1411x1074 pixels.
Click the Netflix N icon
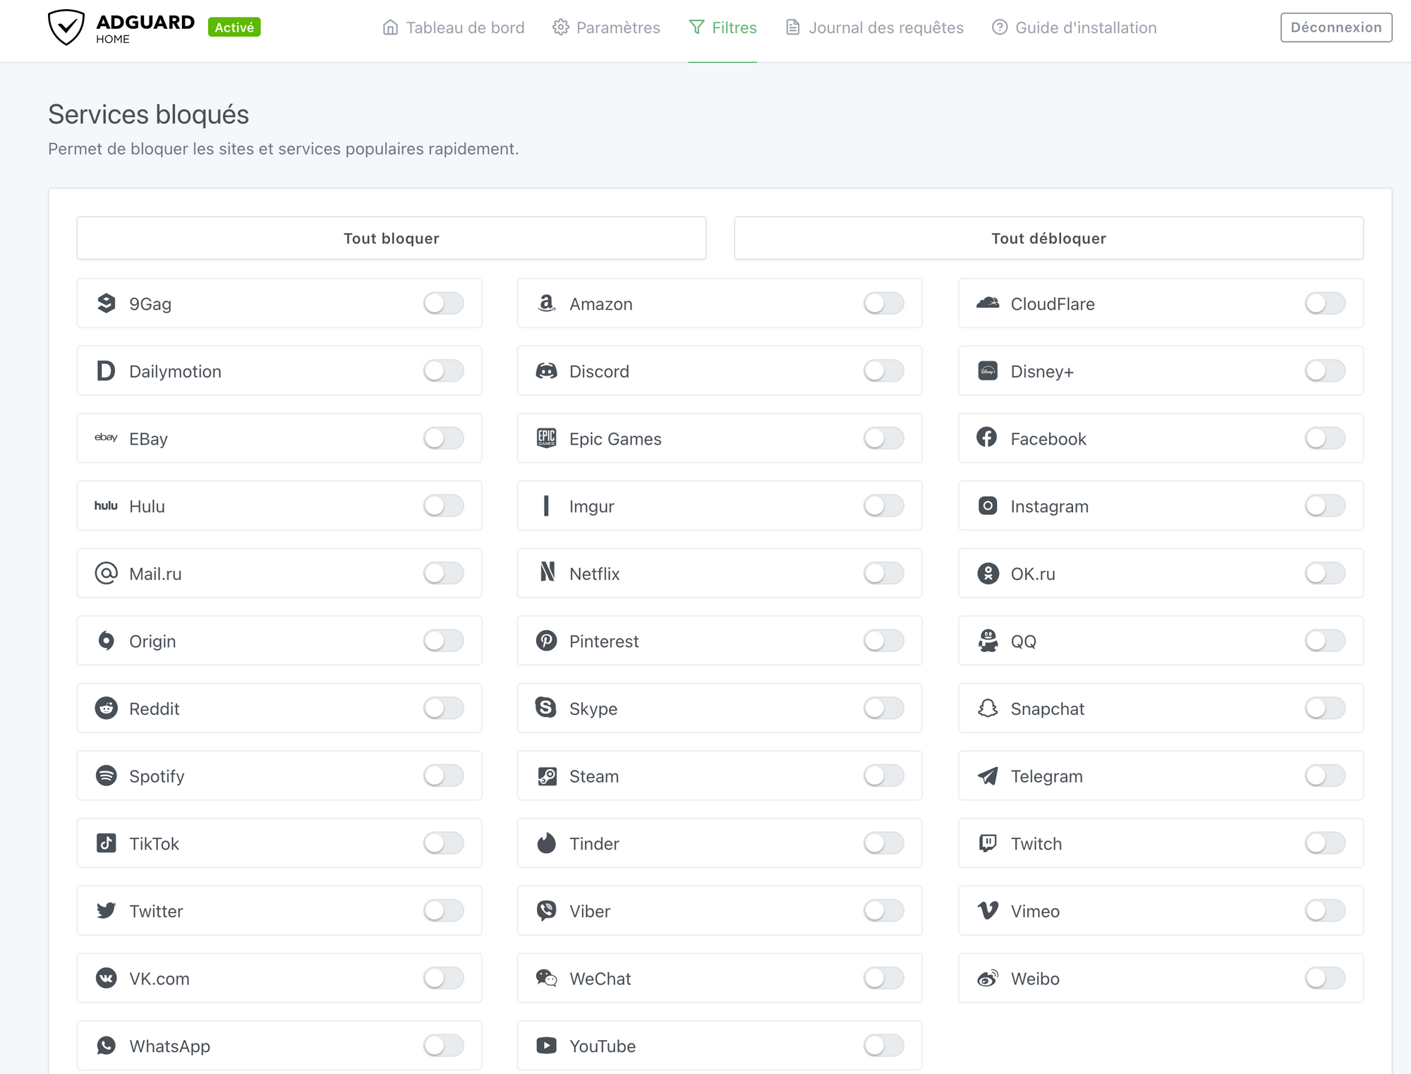[x=547, y=573]
